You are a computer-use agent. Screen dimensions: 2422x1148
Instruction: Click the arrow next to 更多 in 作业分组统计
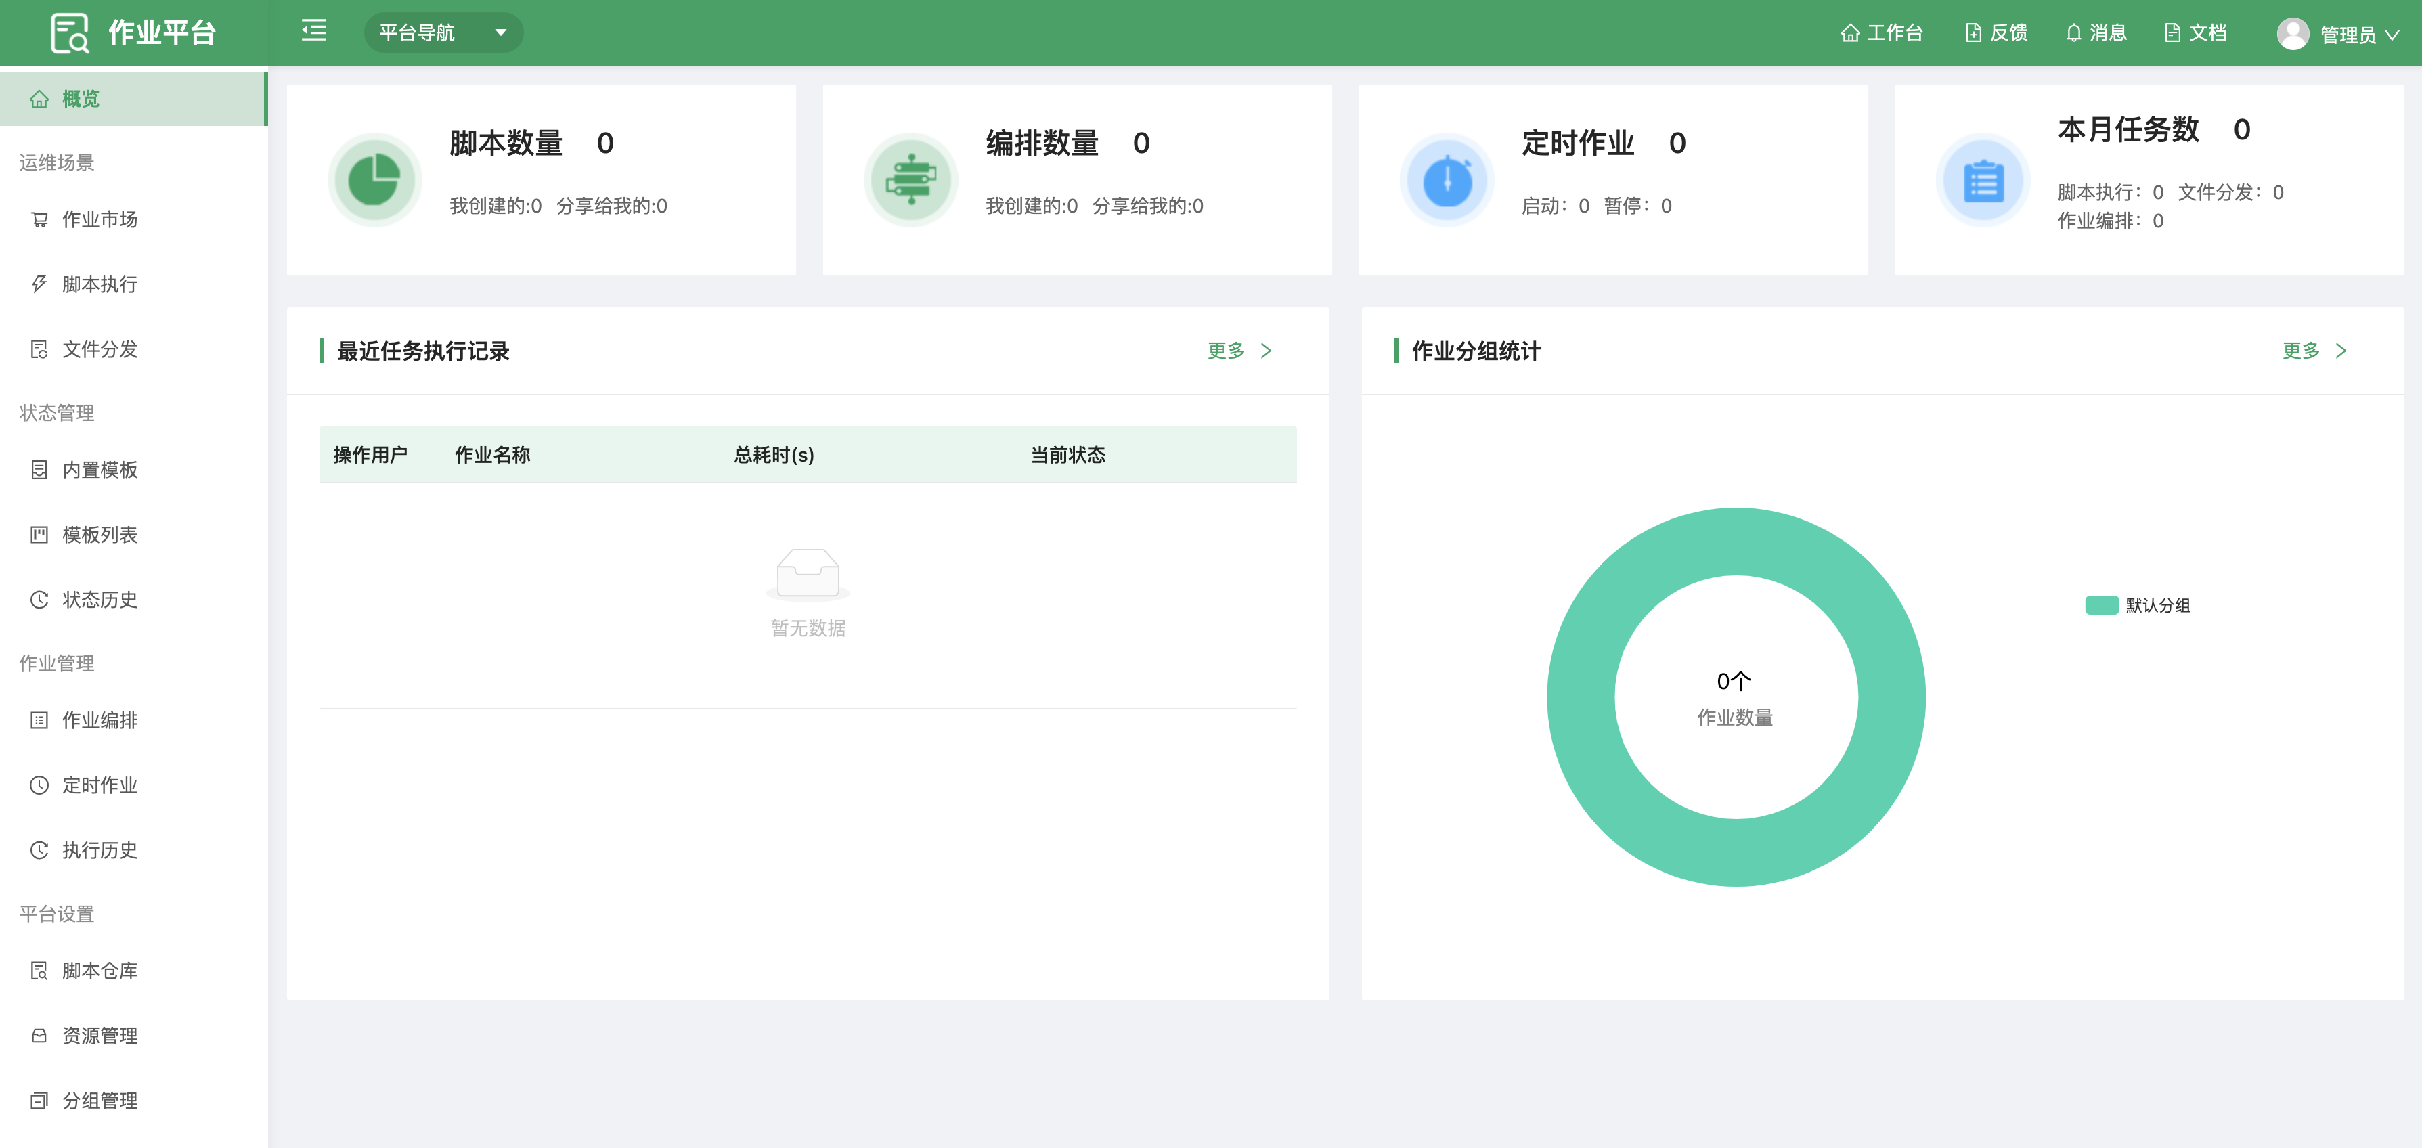pyautogui.click(x=2341, y=351)
